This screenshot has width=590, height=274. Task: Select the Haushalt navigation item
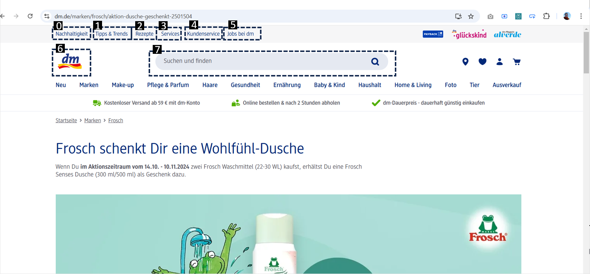coord(369,85)
